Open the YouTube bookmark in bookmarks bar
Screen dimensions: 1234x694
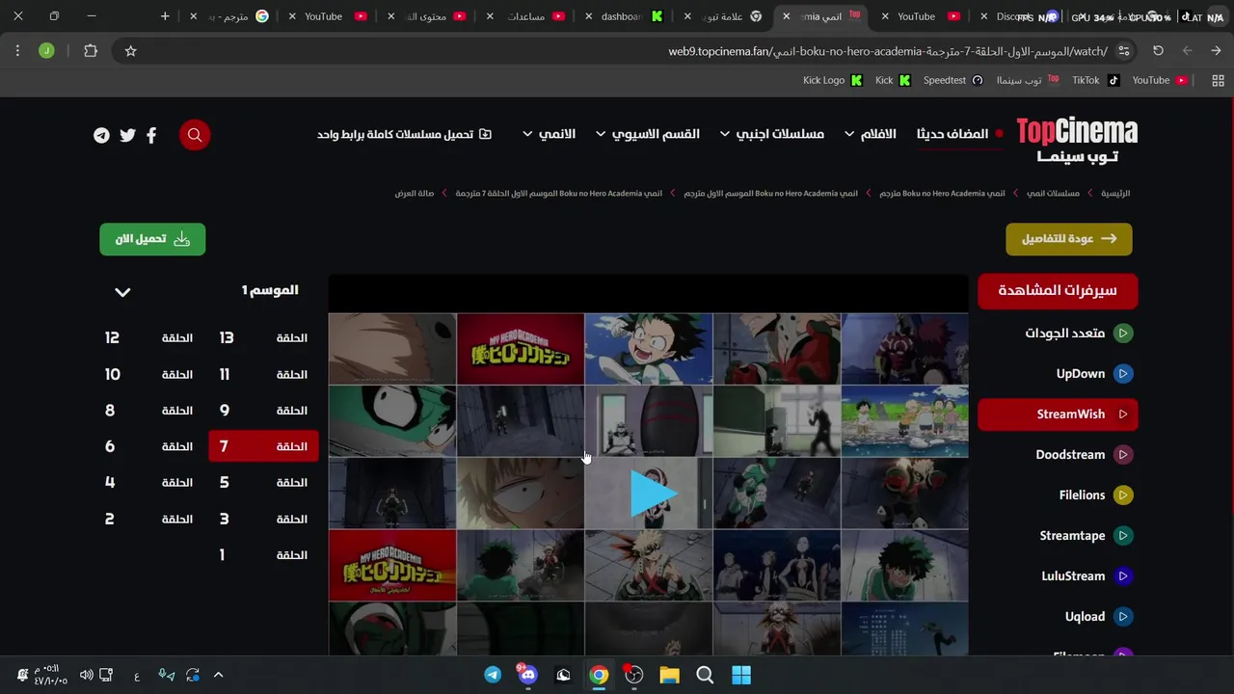1160,80
